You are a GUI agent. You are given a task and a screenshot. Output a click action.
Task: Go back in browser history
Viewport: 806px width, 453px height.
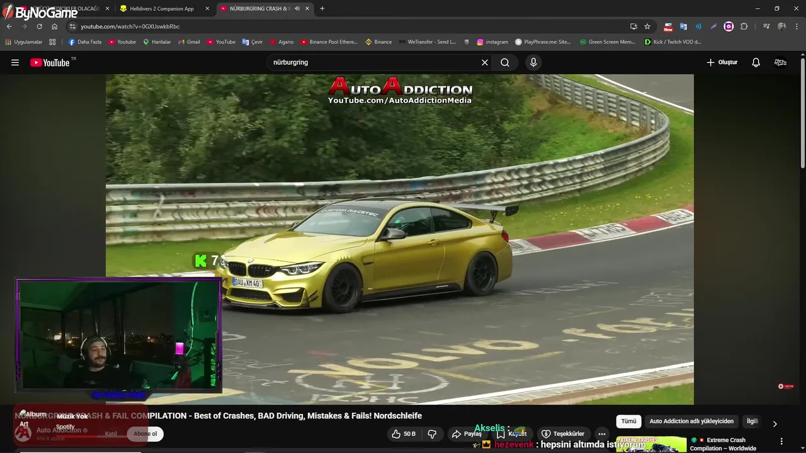9,26
